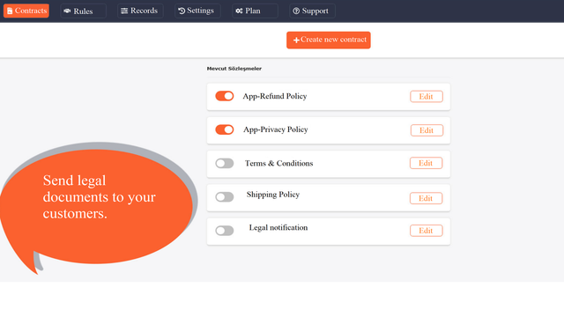Switch on the Legal notification toggle

click(x=225, y=231)
